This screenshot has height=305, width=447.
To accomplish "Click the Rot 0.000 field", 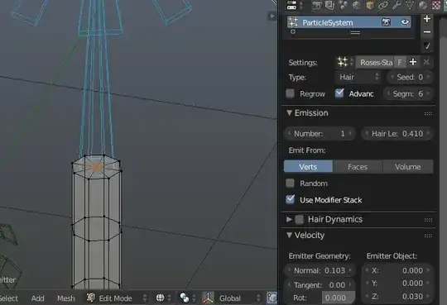I will 339,298.
